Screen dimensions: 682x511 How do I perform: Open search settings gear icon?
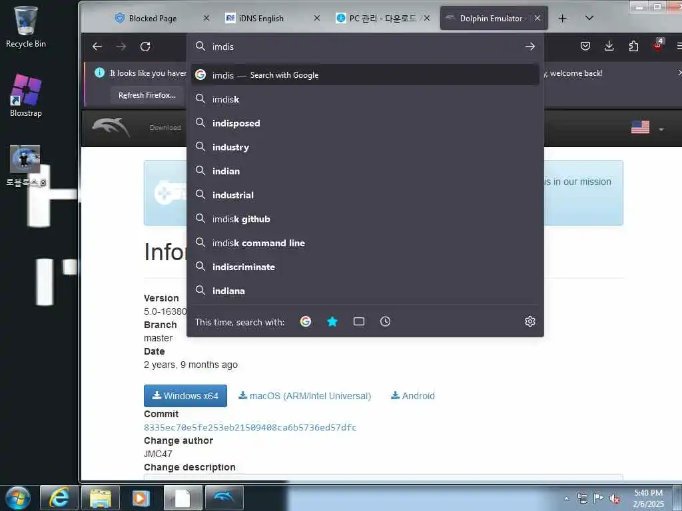coord(529,321)
